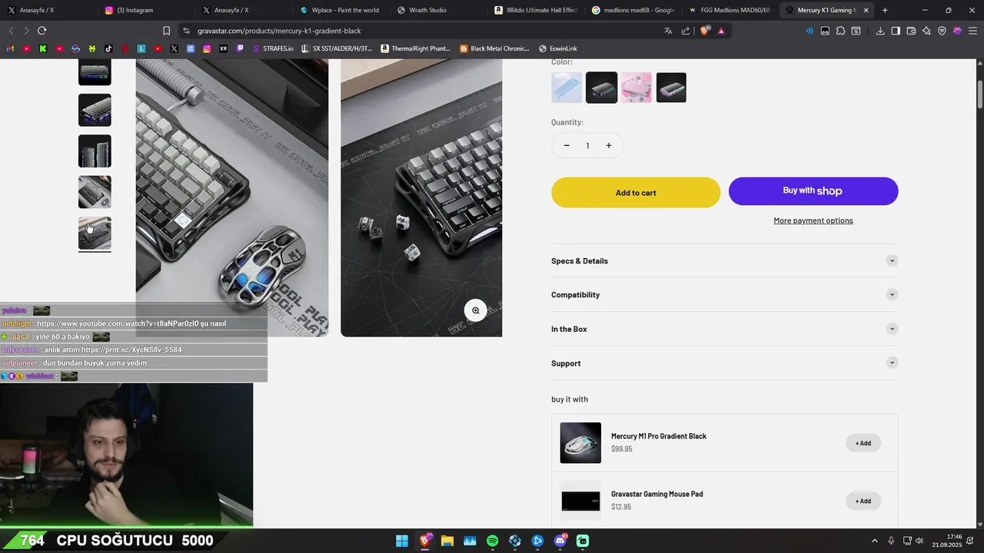Bookmark this page via bookmark icon

[166, 31]
